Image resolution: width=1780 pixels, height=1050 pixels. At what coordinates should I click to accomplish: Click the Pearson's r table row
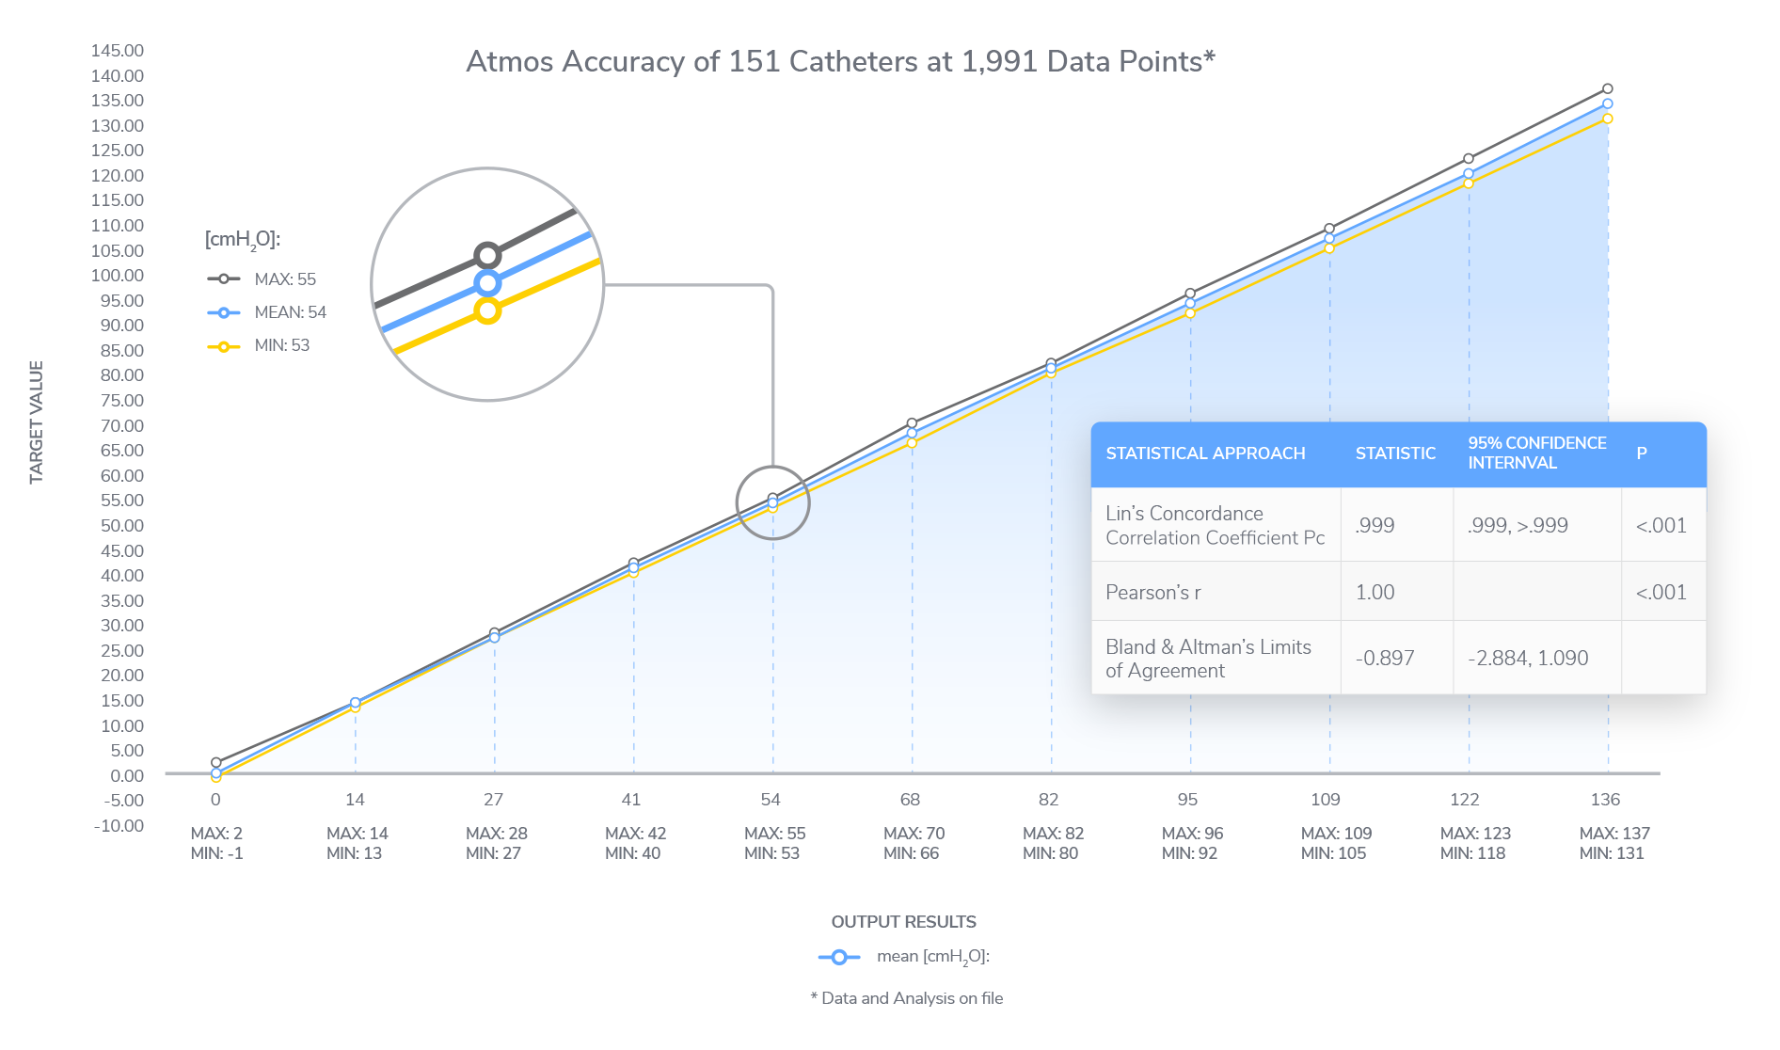[x=1398, y=592]
